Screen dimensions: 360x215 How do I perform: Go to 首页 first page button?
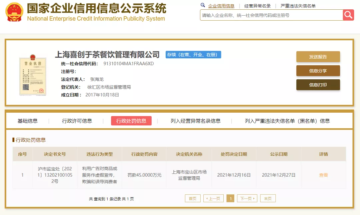(193, 198)
